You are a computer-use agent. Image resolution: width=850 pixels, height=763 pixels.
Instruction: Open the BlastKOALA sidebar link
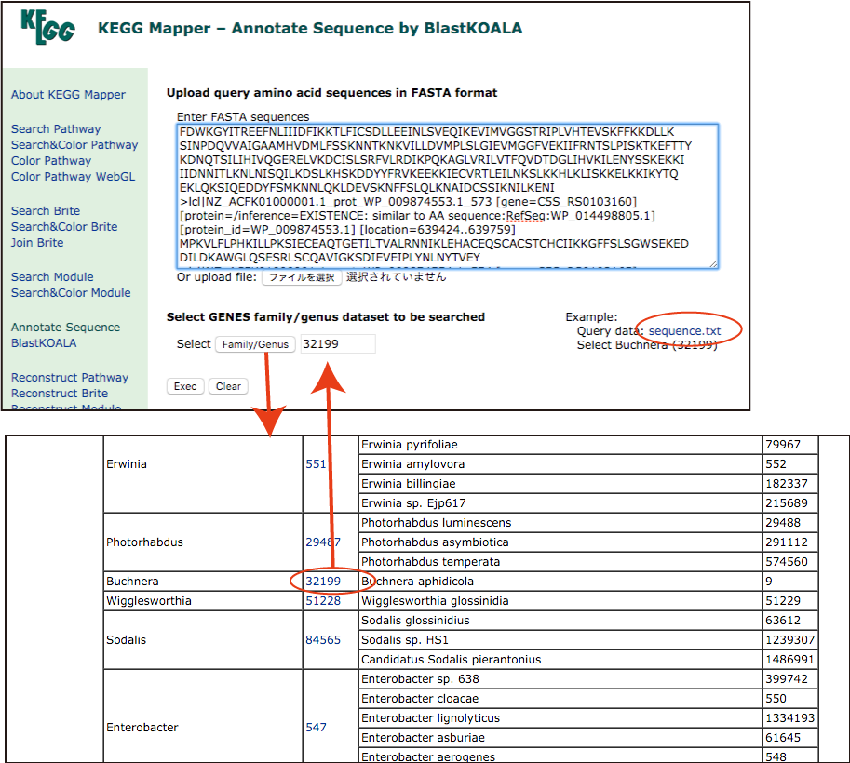coord(44,343)
